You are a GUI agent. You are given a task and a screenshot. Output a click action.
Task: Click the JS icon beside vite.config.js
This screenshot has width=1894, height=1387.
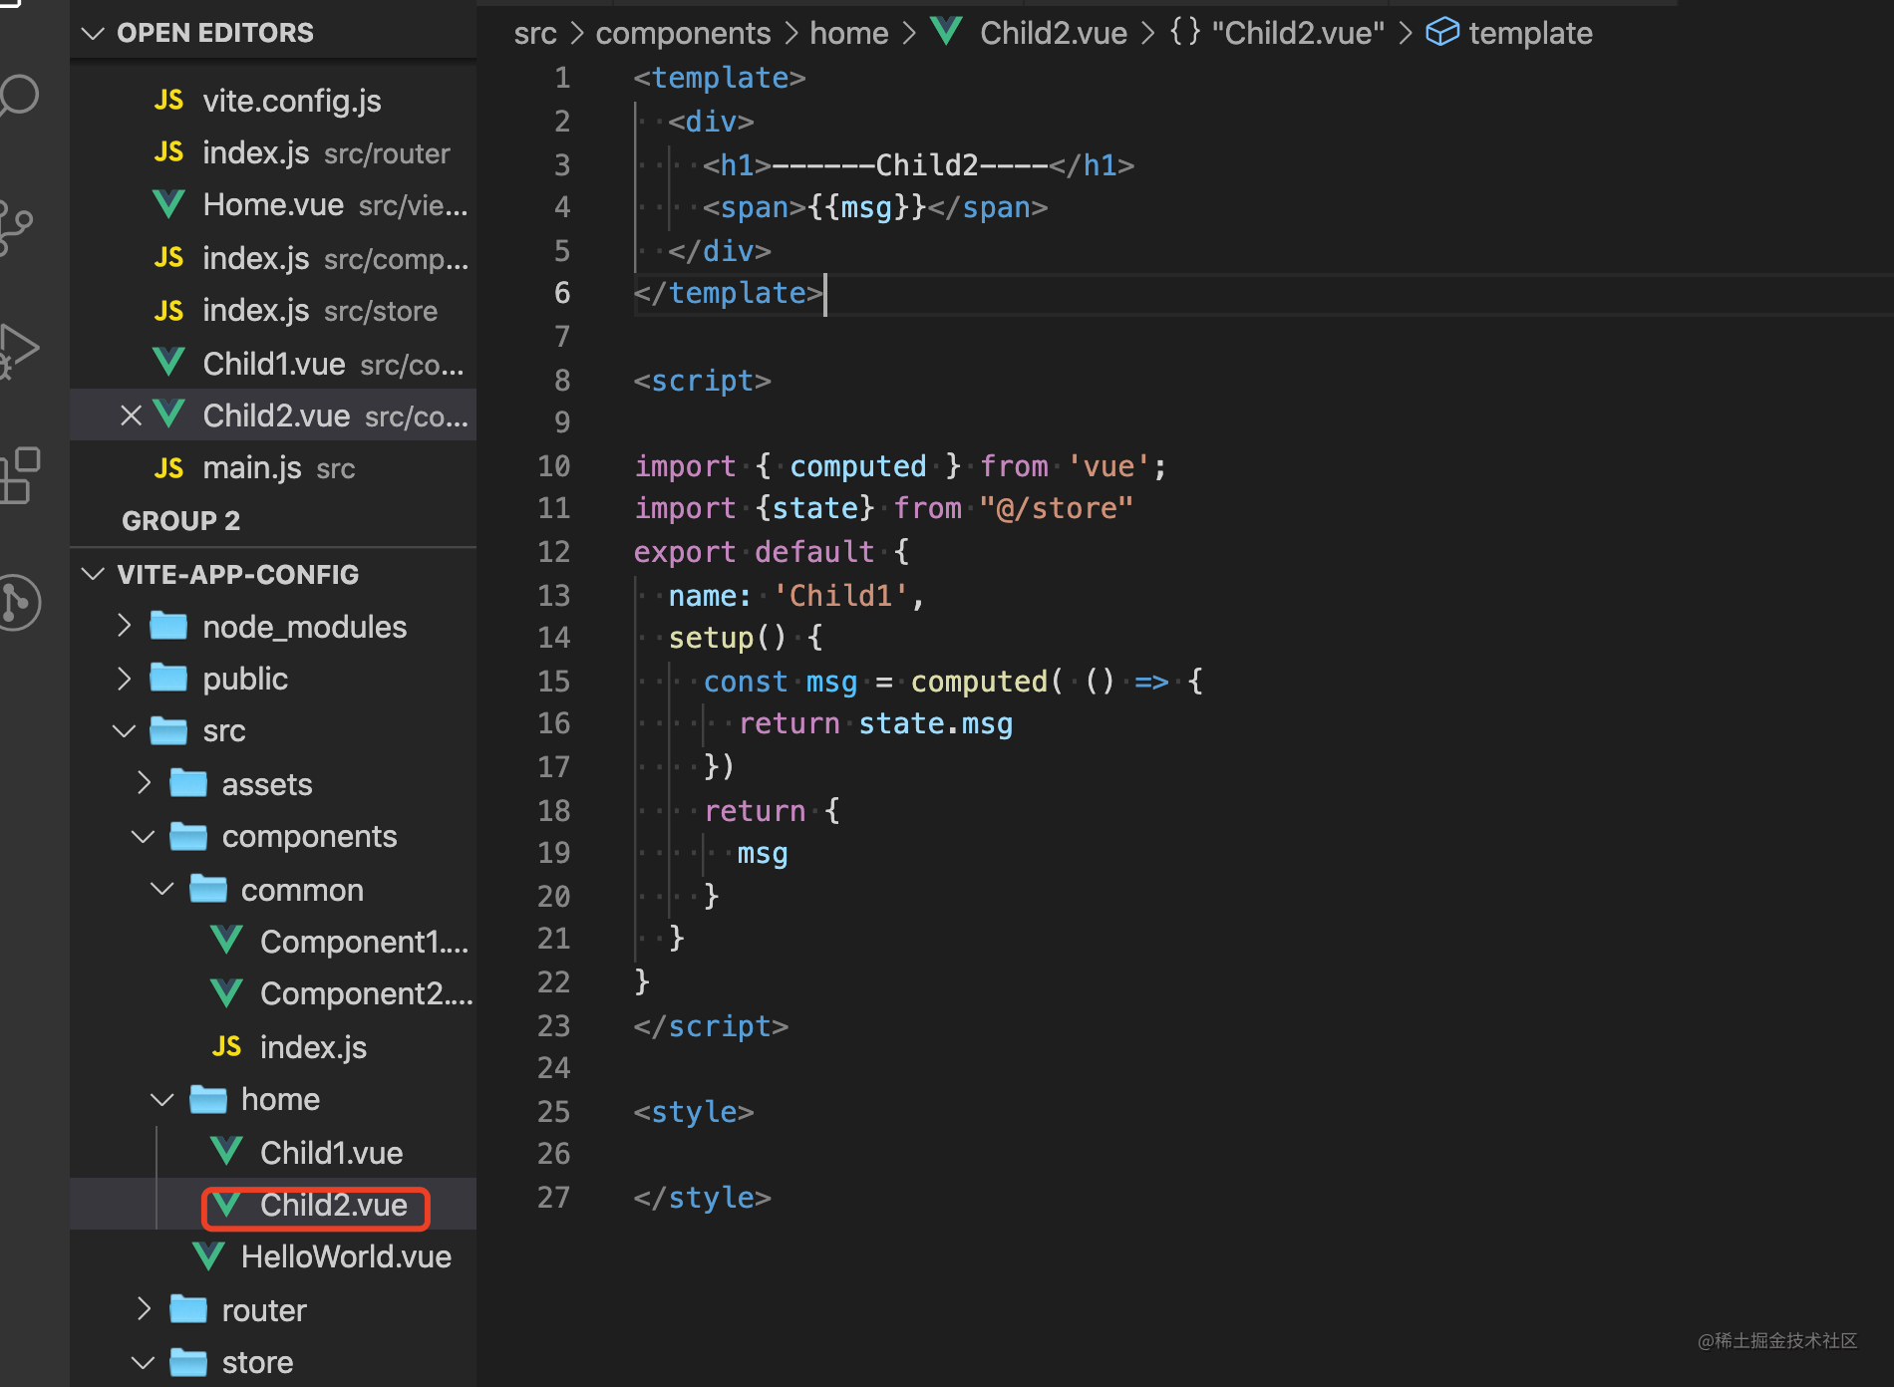coord(169,101)
